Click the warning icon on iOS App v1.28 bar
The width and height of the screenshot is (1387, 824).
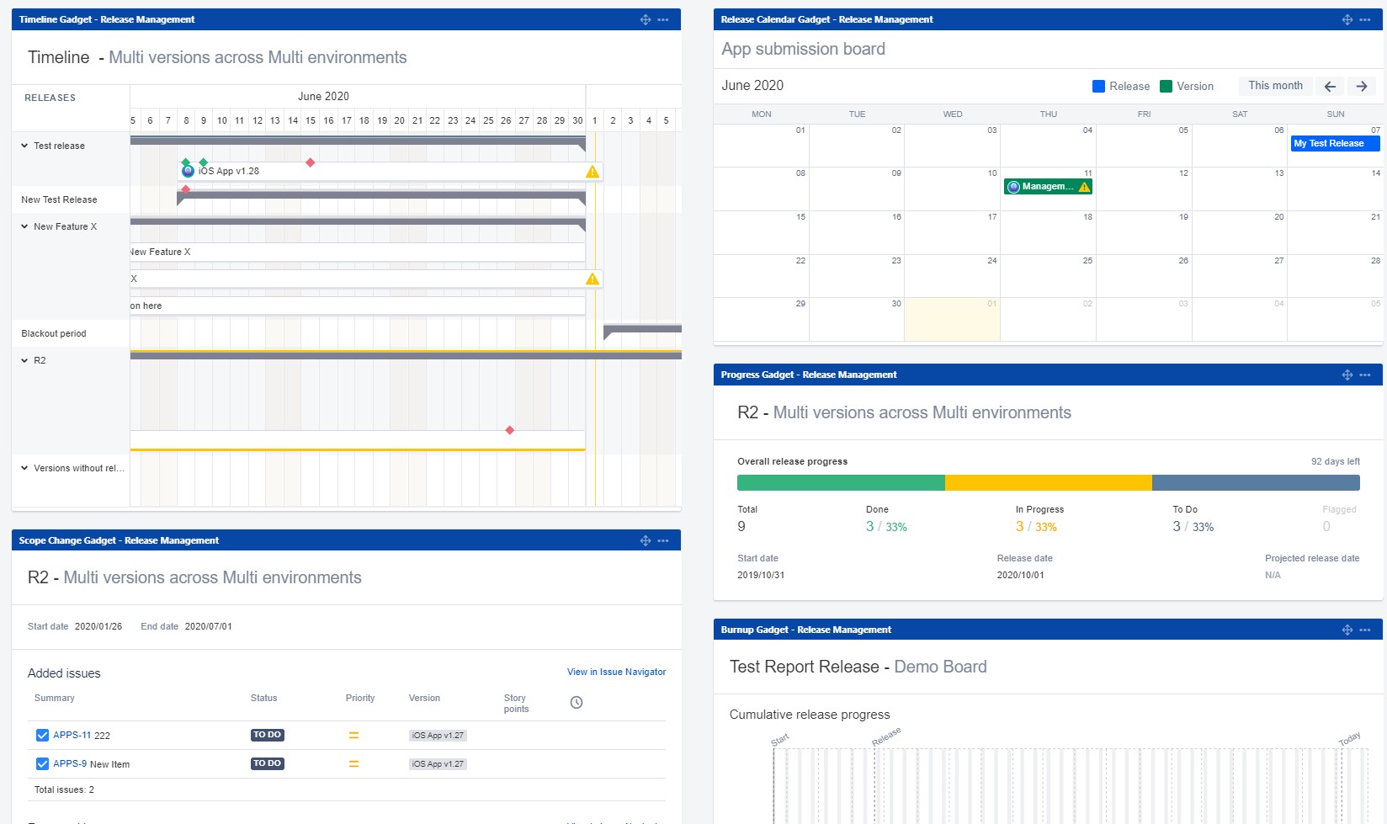coord(593,172)
